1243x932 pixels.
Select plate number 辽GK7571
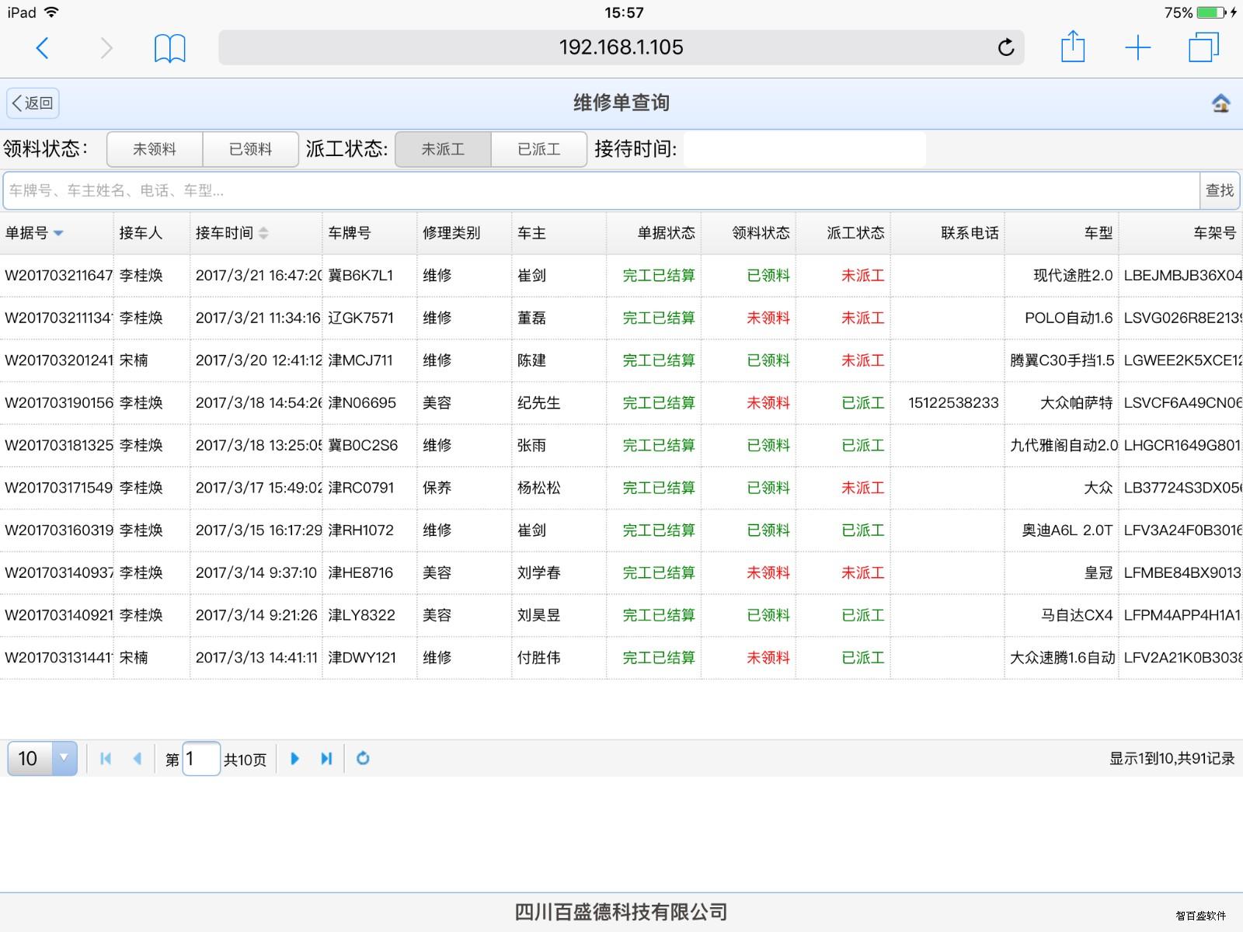(361, 318)
